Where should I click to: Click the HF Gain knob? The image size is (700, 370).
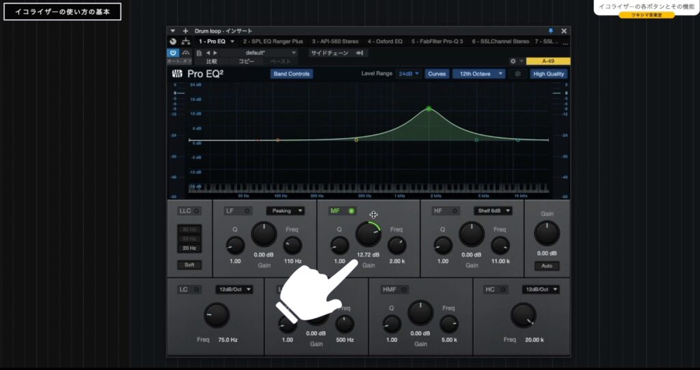tap(472, 234)
